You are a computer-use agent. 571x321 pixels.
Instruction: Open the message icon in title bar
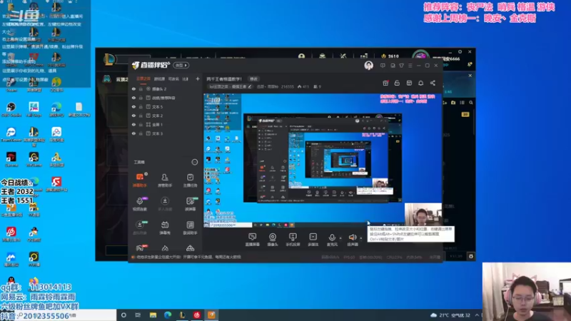point(383,66)
